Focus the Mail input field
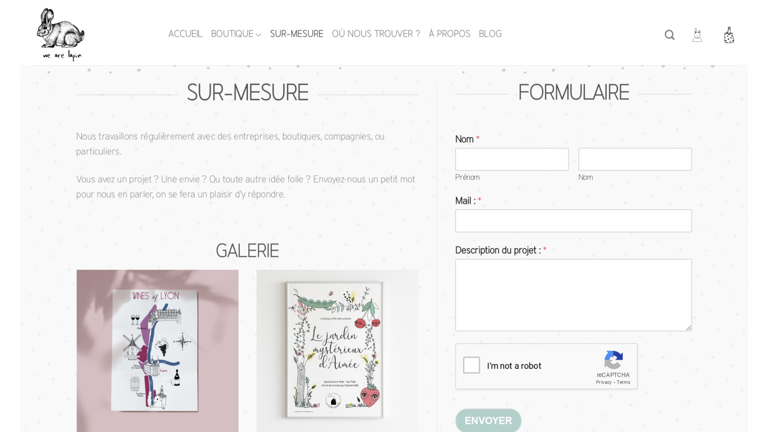Screen dimensions: 769x432 pyautogui.click(x=573, y=221)
